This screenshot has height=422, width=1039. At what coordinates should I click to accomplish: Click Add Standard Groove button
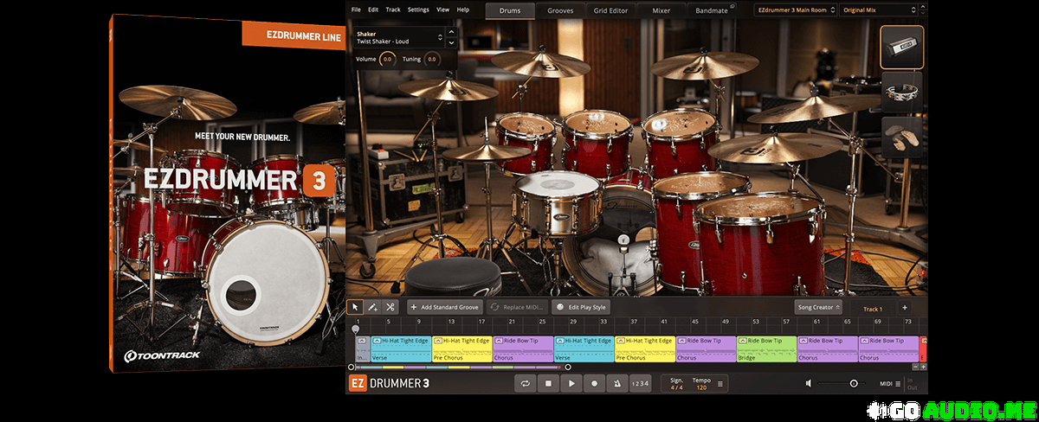(x=445, y=307)
